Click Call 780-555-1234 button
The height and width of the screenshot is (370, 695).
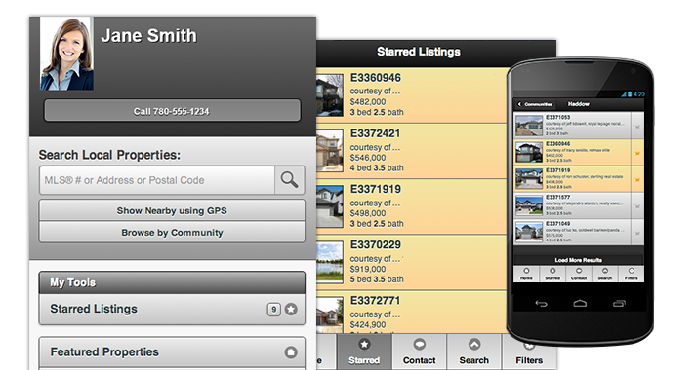click(172, 111)
